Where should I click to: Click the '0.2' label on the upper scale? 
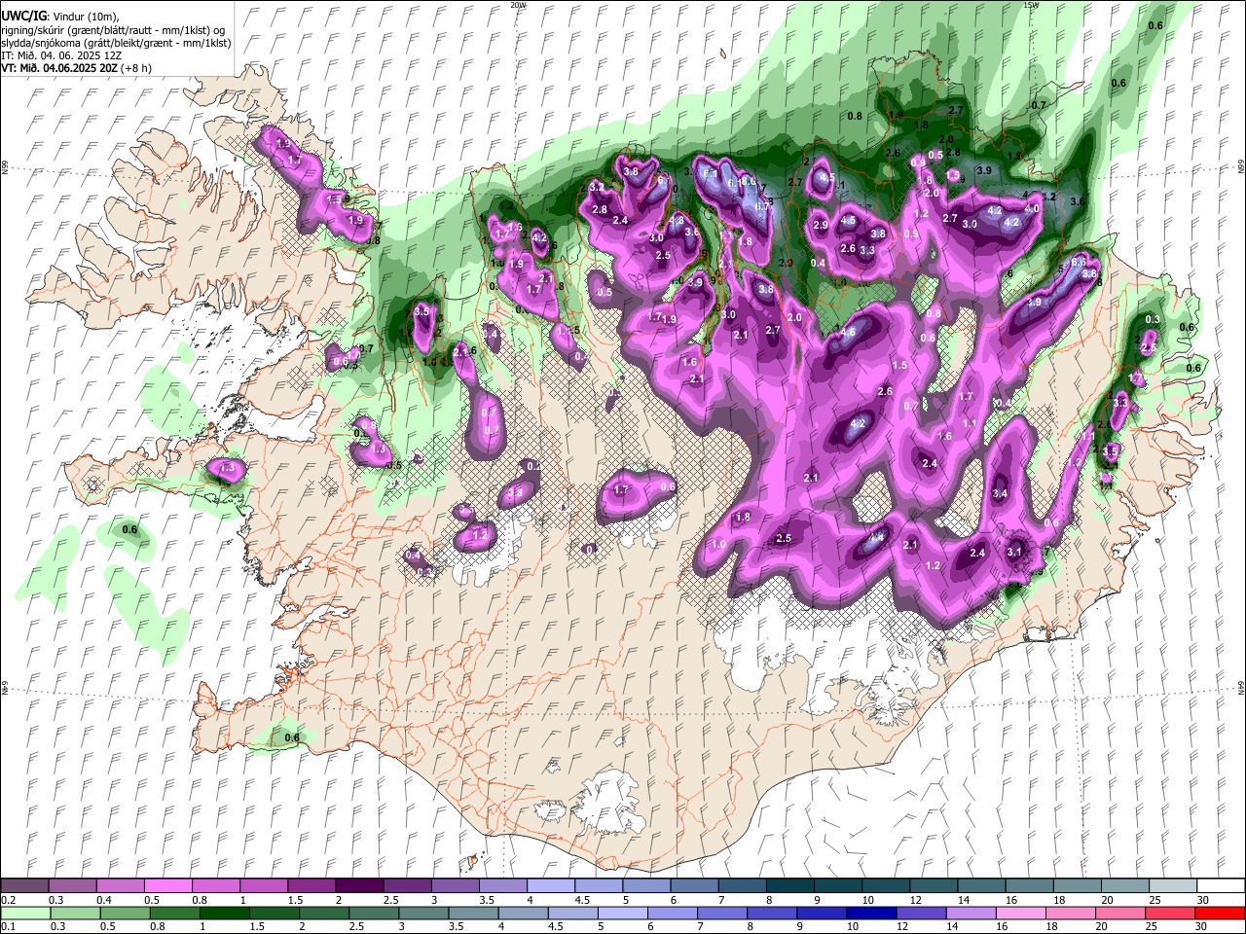tap(8, 900)
